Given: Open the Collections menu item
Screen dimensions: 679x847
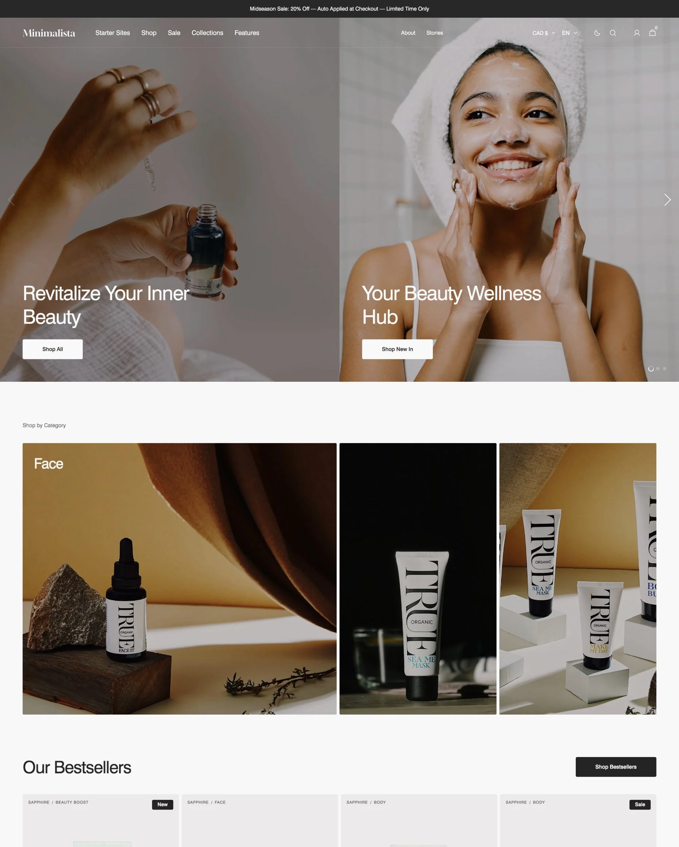Looking at the screenshot, I should click(x=207, y=33).
